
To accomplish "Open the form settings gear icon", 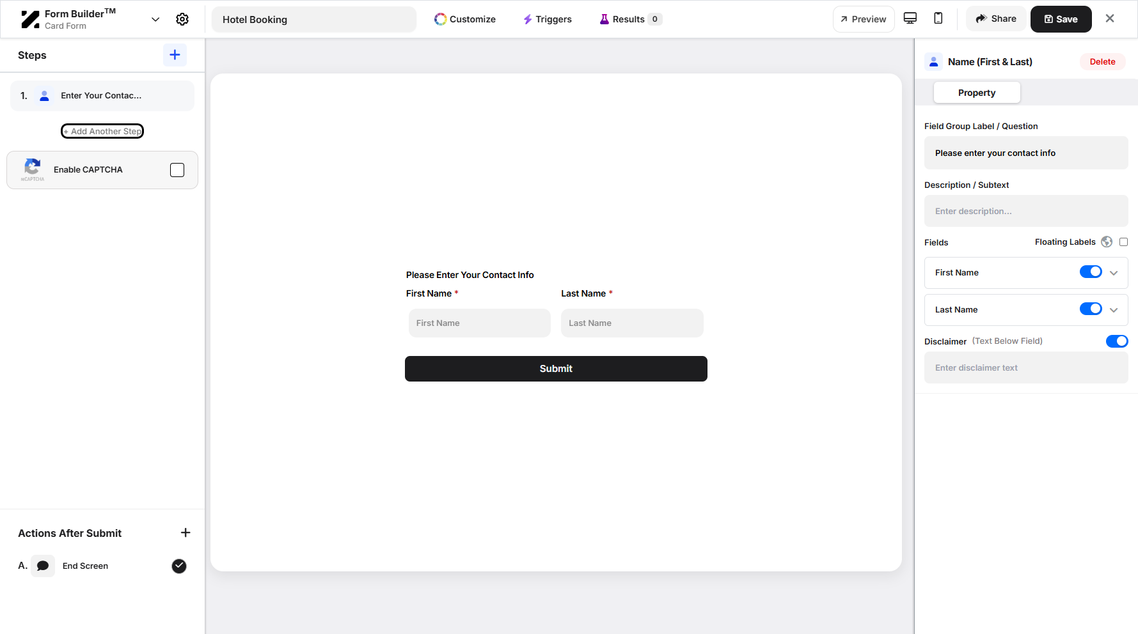I will click(182, 19).
